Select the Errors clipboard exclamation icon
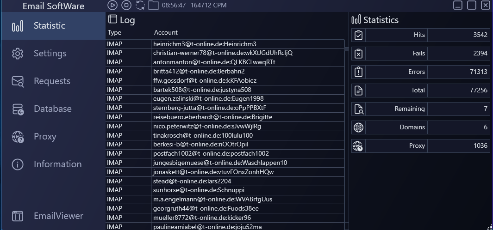The height and width of the screenshot is (230, 493). point(358,72)
